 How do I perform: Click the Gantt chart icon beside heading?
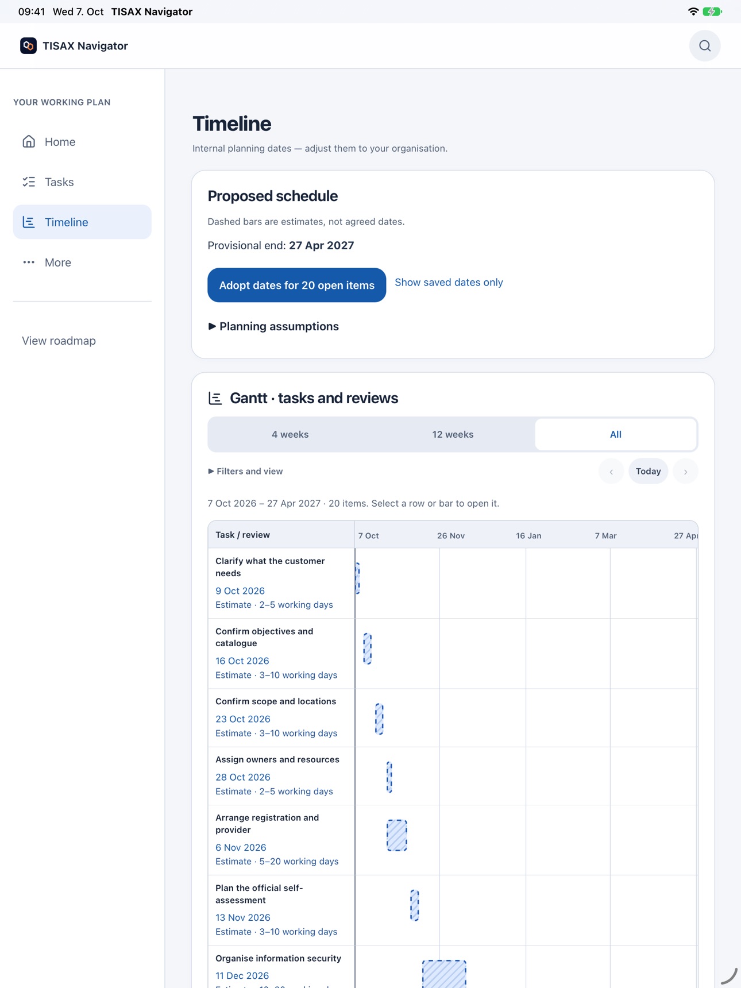coord(215,398)
